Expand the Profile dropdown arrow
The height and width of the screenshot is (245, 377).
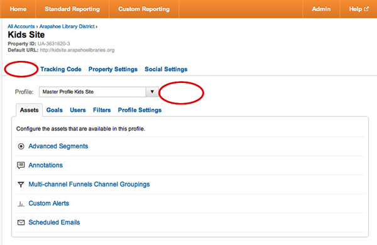tap(152, 92)
